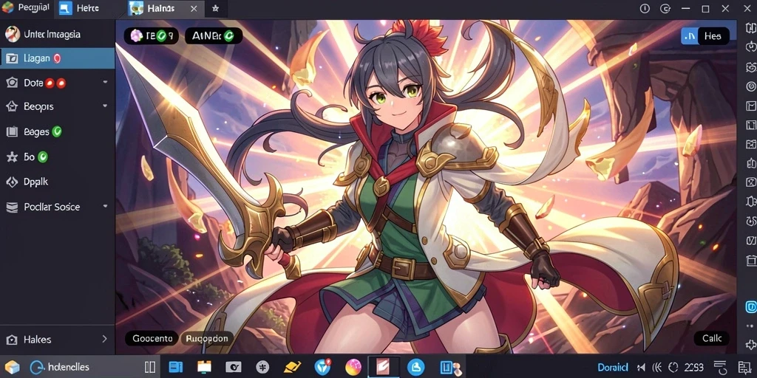The height and width of the screenshot is (378, 757).
Task: Click the Goocento button
Action: pos(152,338)
